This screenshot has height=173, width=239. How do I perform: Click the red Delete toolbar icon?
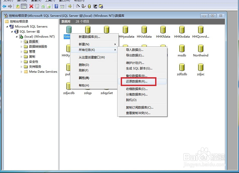31,6
